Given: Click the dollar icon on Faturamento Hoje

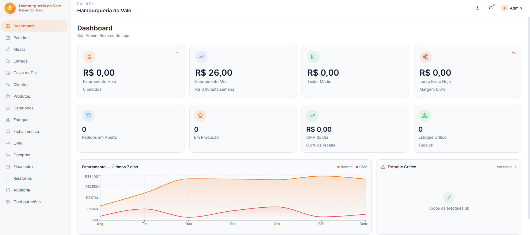Looking at the screenshot, I should 89,57.
